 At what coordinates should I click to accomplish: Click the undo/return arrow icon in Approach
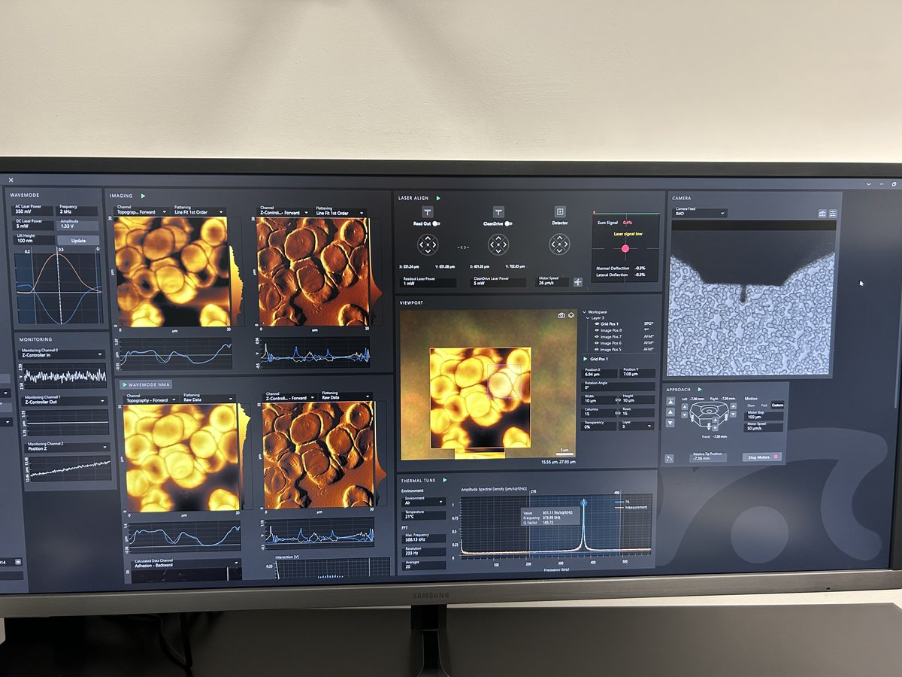(669, 458)
